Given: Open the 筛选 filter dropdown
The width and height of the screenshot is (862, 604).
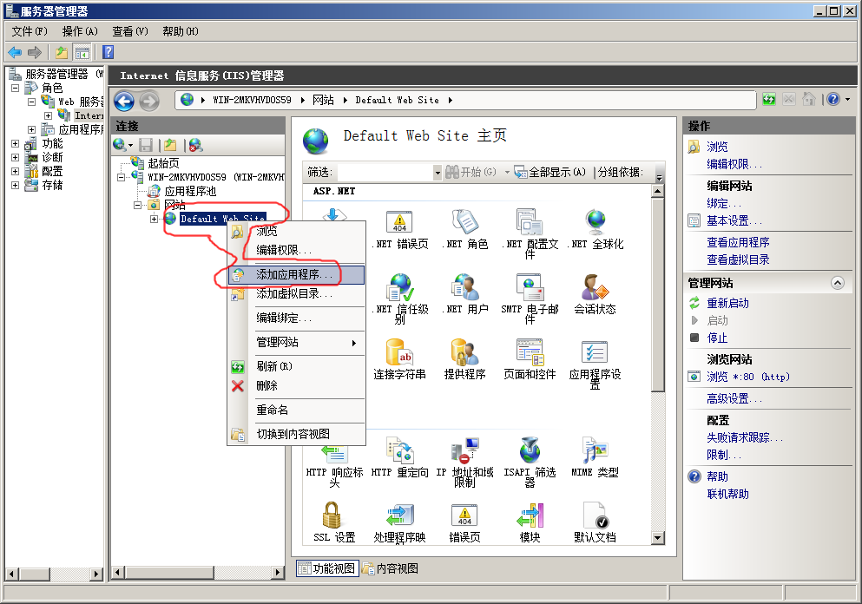Looking at the screenshot, I should 437,173.
